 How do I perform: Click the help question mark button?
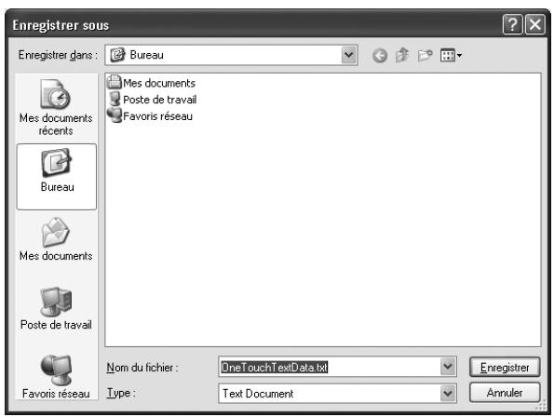coord(512,25)
